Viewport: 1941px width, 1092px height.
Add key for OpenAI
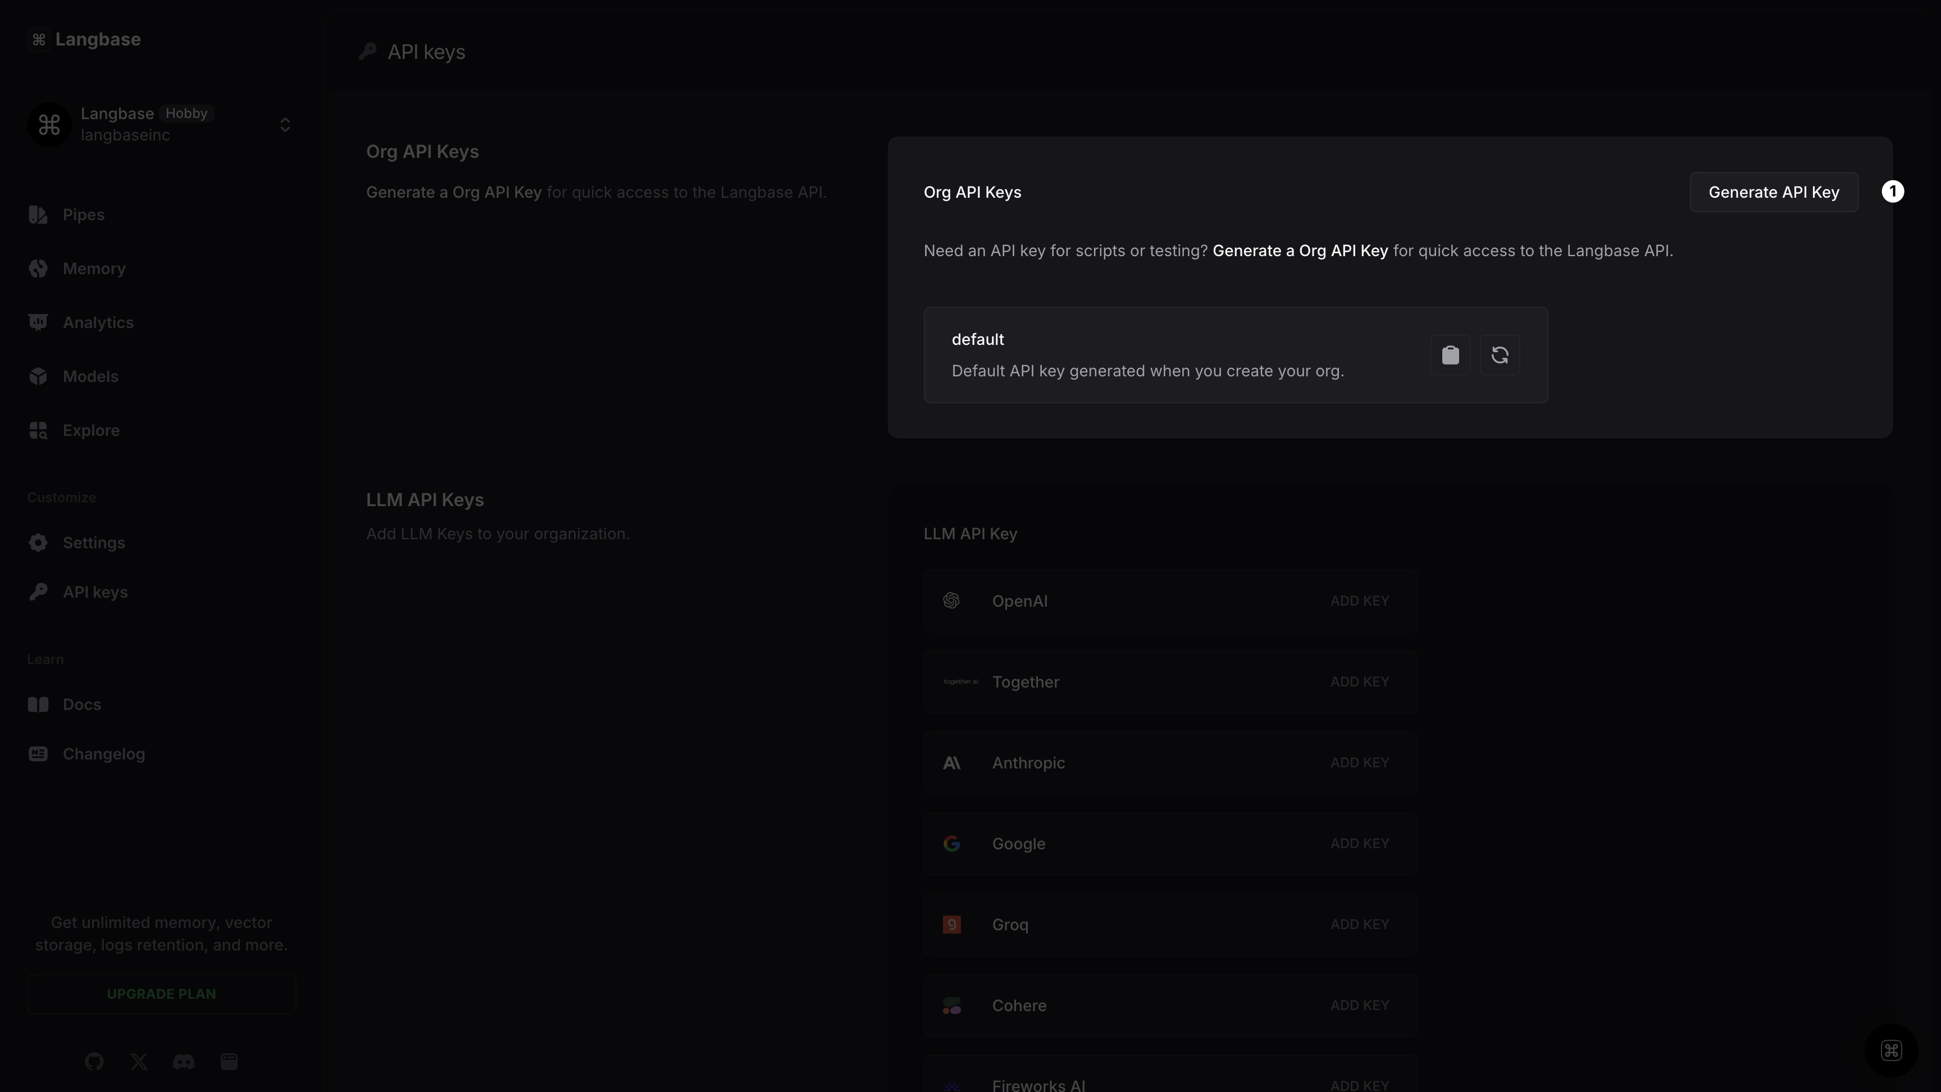click(1359, 600)
